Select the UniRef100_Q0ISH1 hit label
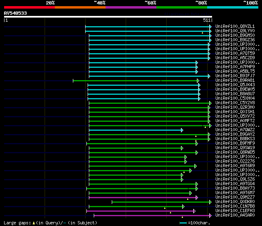Image resolution: width=262 pixels, height=226 pixels. [x=235, y=112]
